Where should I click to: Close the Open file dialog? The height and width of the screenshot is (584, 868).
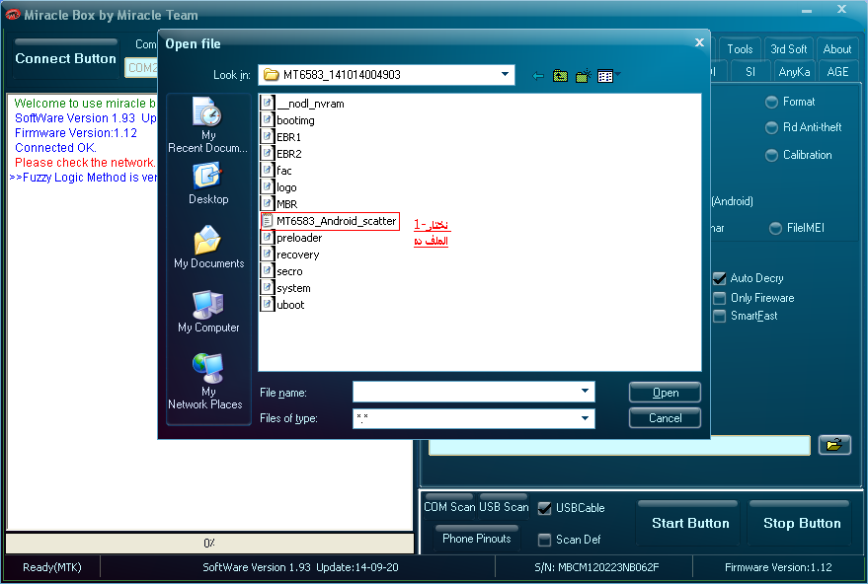coord(699,42)
